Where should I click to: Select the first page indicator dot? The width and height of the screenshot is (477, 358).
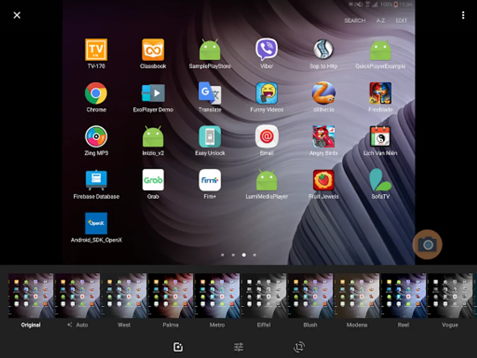[222, 255]
